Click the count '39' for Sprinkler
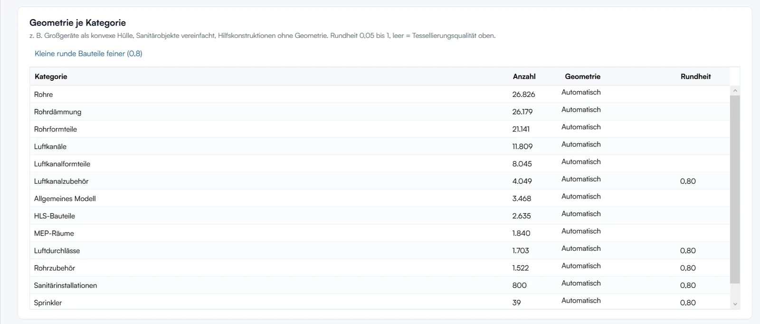This screenshot has height=324, width=760. [516, 303]
